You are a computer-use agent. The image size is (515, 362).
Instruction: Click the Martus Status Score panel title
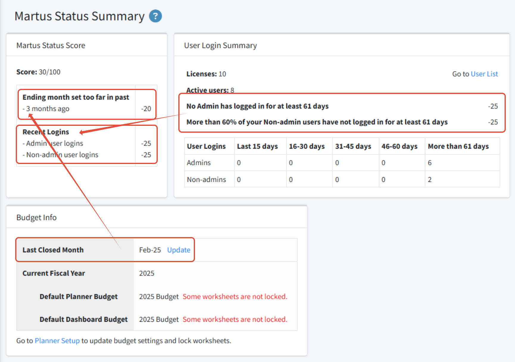coord(51,45)
